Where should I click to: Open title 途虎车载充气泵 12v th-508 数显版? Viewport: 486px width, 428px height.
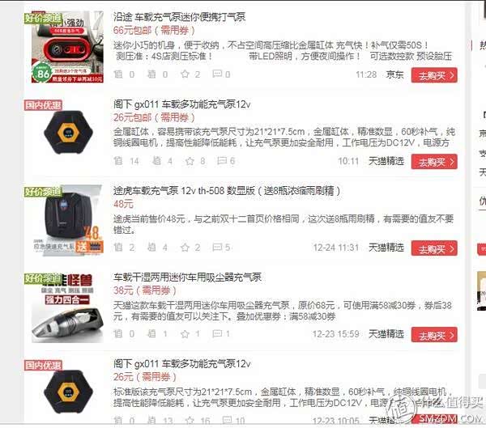227,190
